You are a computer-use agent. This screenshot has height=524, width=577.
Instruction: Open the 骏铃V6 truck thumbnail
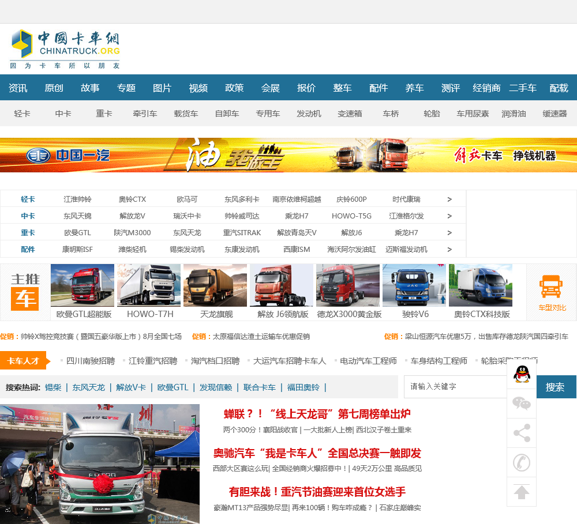click(414, 285)
